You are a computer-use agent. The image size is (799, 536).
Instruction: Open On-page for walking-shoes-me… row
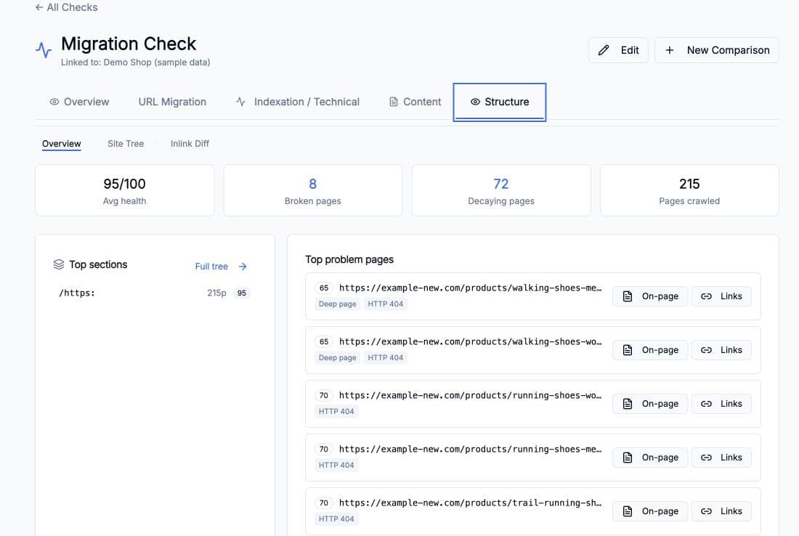tap(649, 296)
